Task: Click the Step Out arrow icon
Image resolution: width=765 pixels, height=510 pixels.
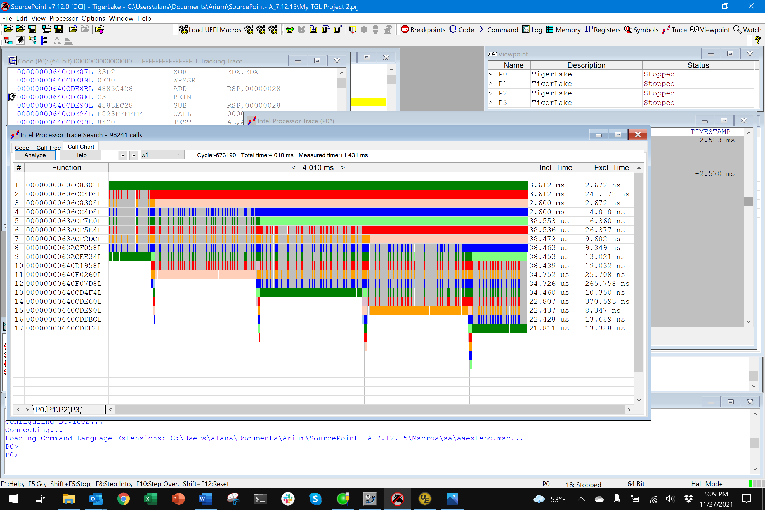Action: point(337,30)
